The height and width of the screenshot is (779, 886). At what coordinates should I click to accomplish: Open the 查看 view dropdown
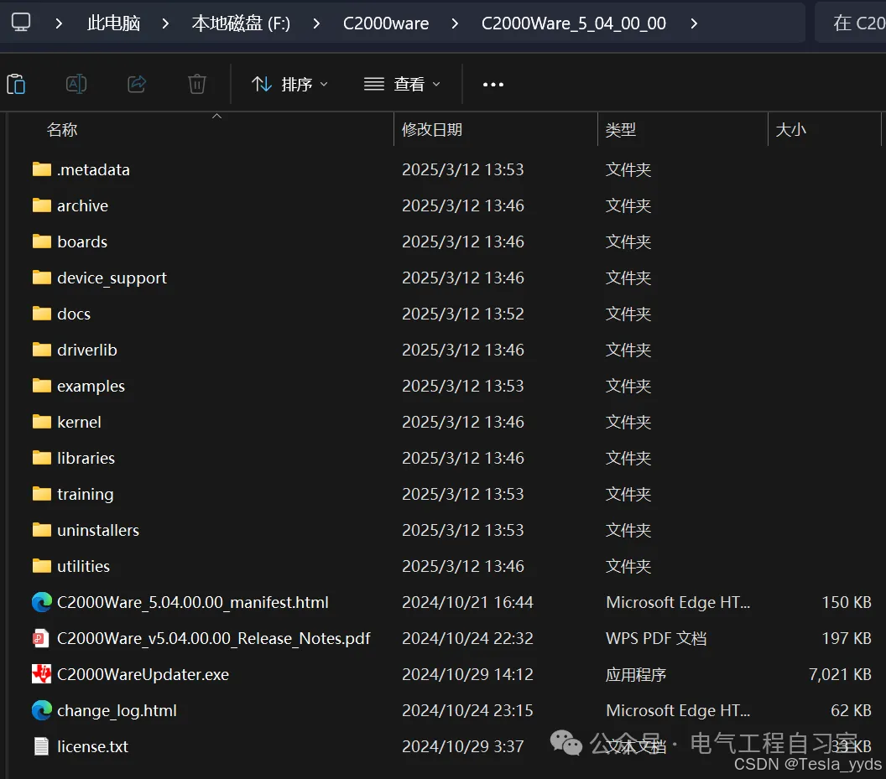(402, 84)
